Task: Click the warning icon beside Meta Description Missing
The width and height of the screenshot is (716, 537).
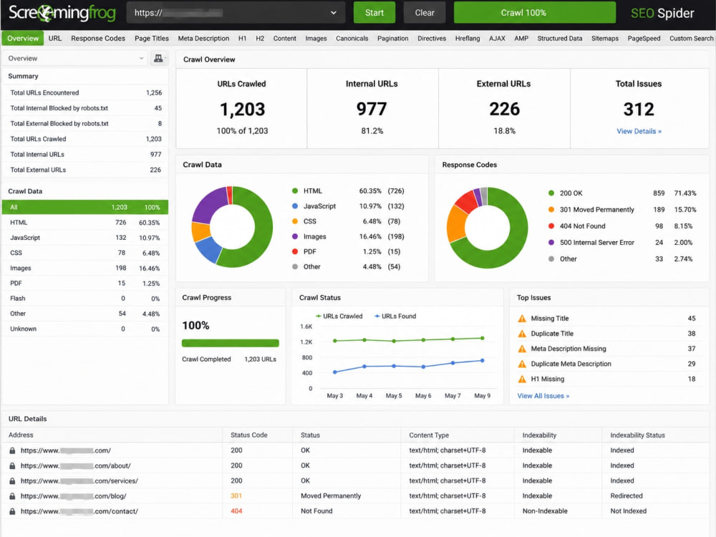Action: point(522,349)
